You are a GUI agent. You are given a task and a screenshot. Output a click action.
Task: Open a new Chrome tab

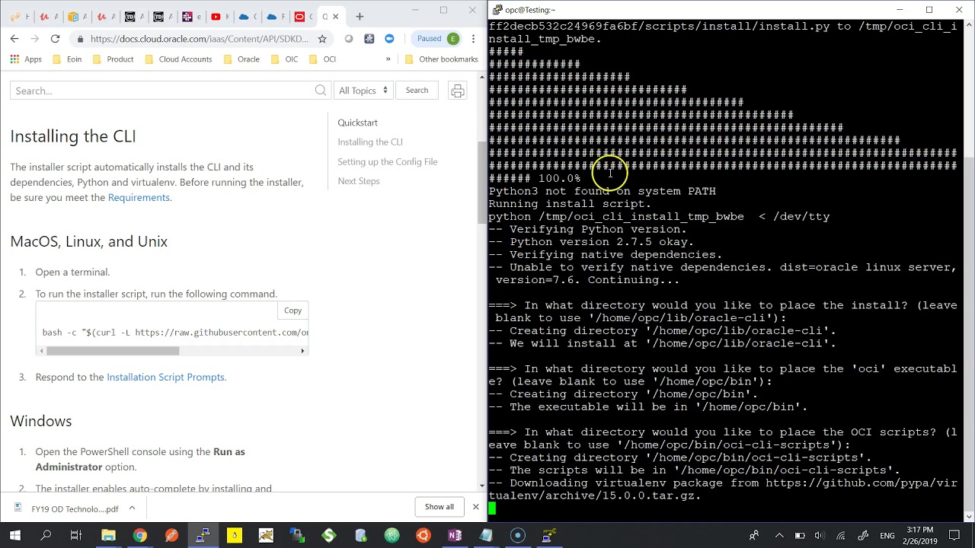pos(360,16)
